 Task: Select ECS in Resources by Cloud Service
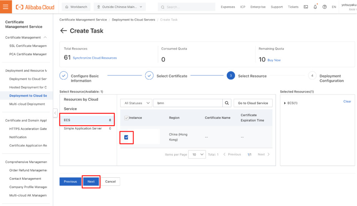(x=87, y=120)
